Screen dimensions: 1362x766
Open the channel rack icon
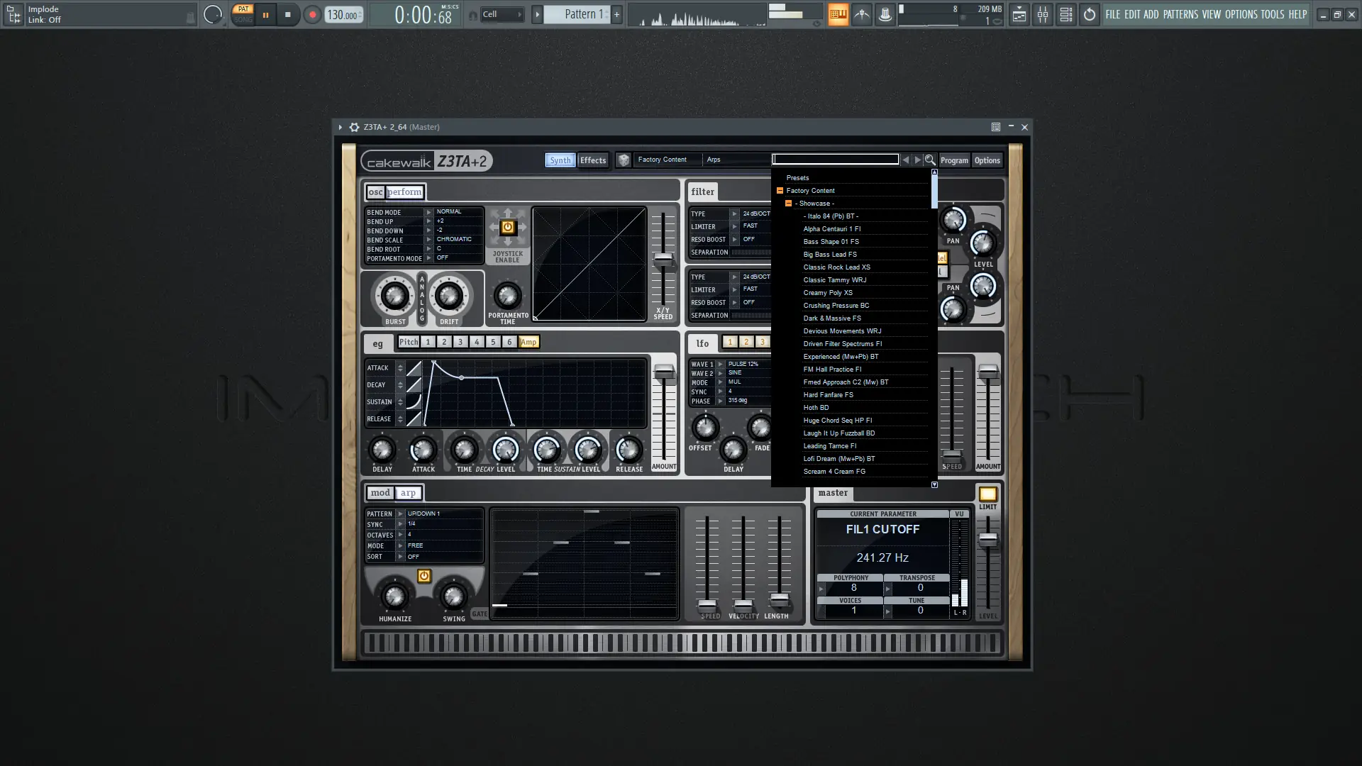(1065, 14)
